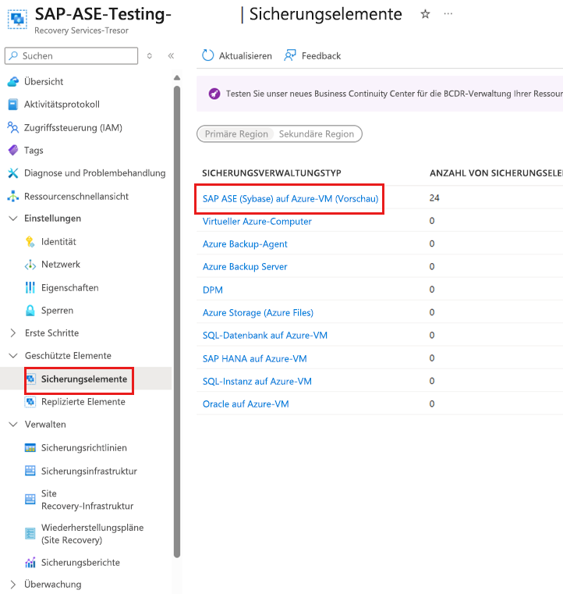Open SAP ASE (Sybase) auf Azure-VM link
This screenshot has width=563, height=594.
(290, 199)
